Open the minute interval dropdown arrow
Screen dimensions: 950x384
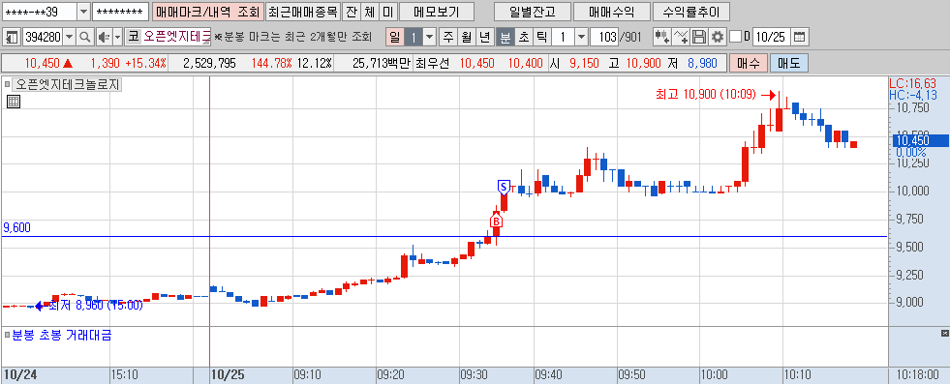click(x=582, y=37)
